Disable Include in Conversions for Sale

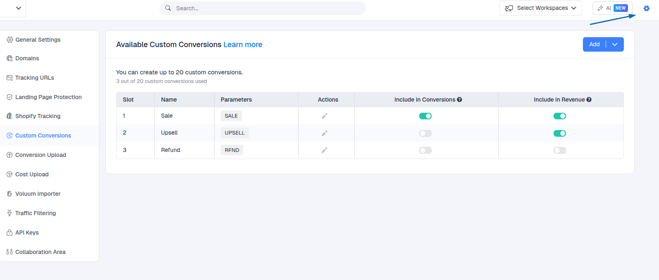point(425,116)
